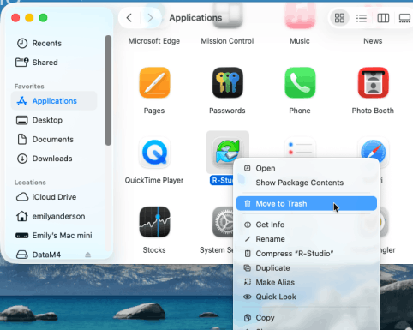
Task: Switch to column view
Action: click(383, 18)
